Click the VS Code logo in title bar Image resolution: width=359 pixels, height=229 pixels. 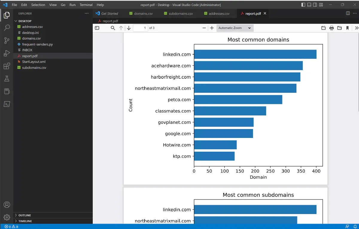pyautogui.click(x=5, y=5)
